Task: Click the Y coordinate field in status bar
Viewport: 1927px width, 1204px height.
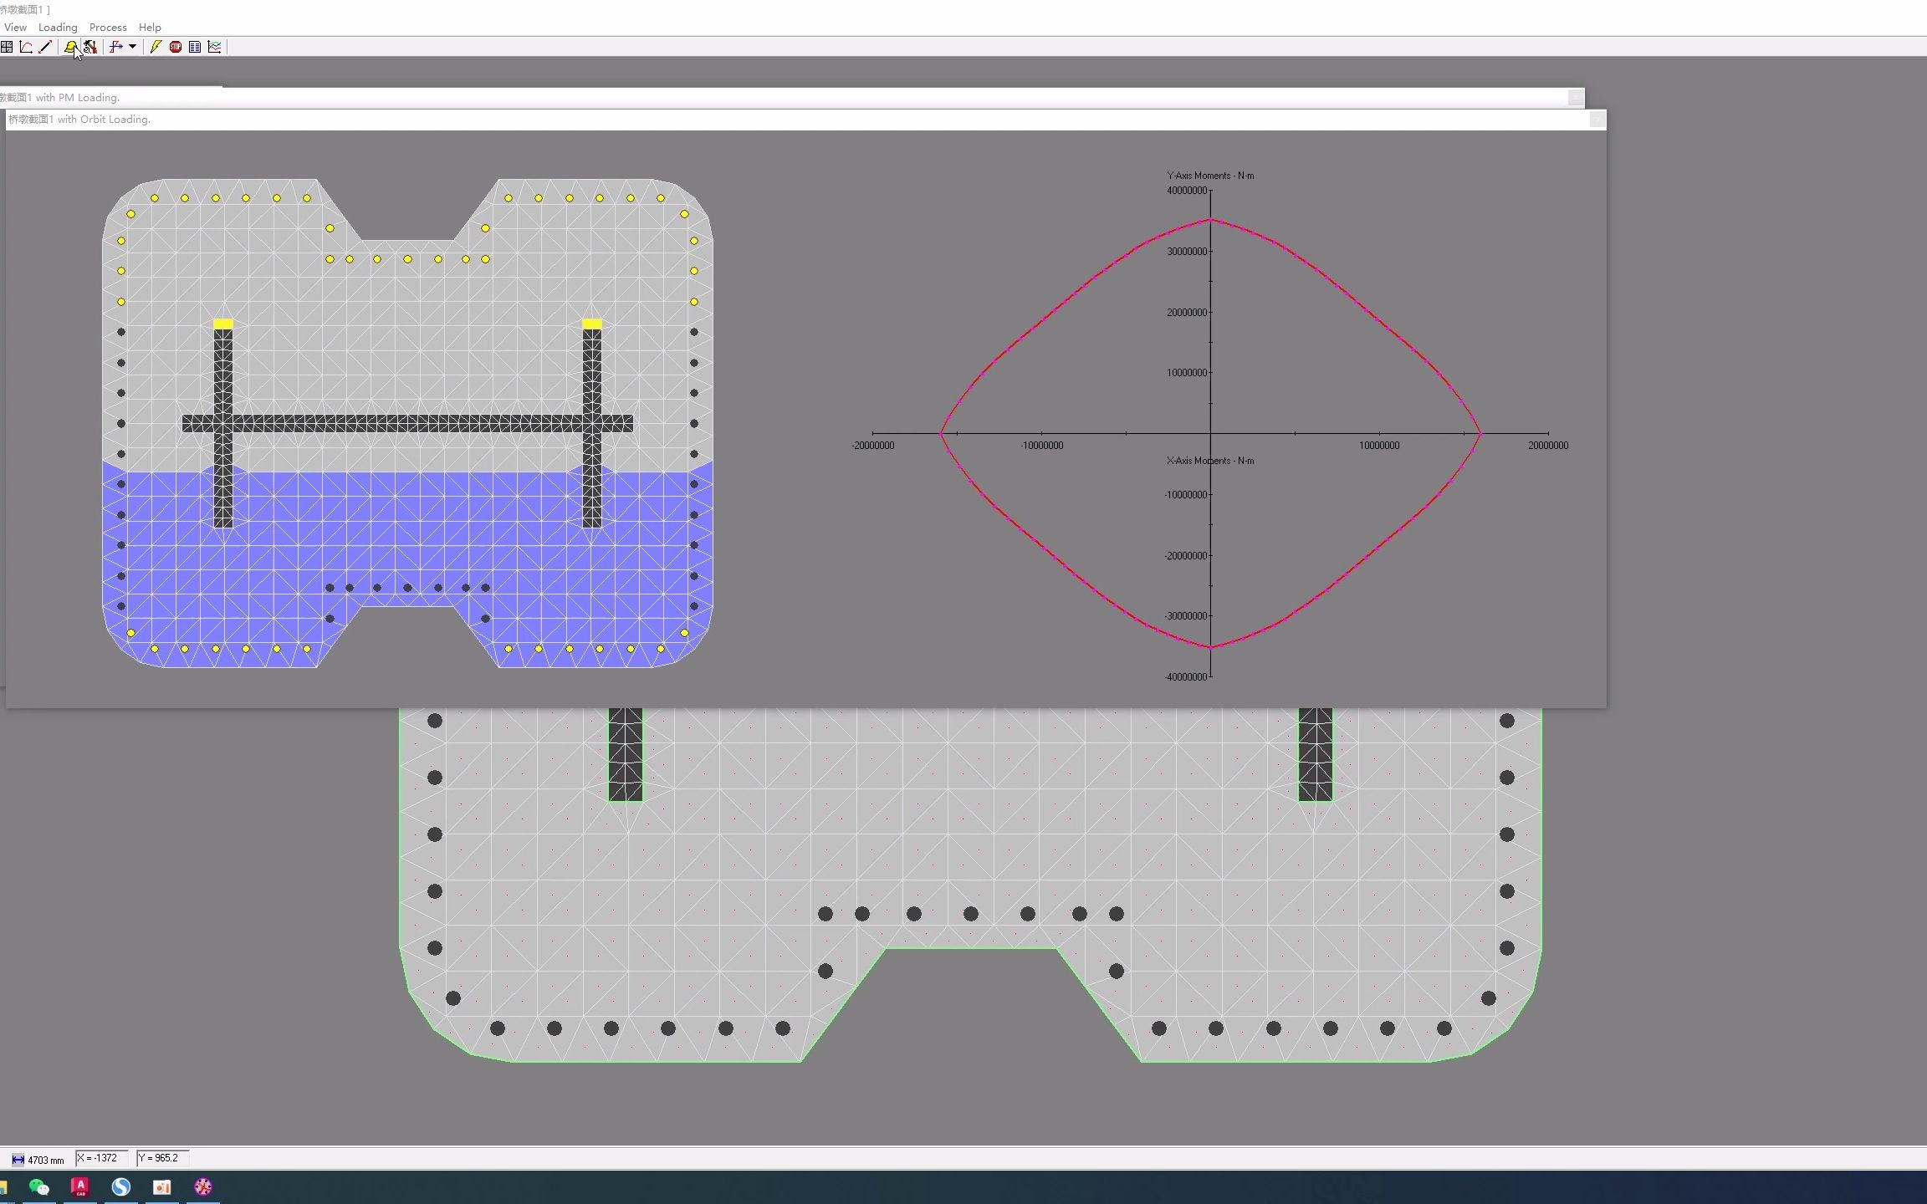Action: pos(163,1158)
